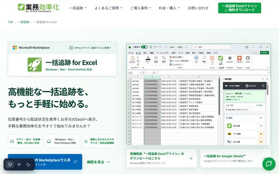The image size is (279, 174).
Task: Select the ページレイアウト ribbon tab
Action: (163, 53)
